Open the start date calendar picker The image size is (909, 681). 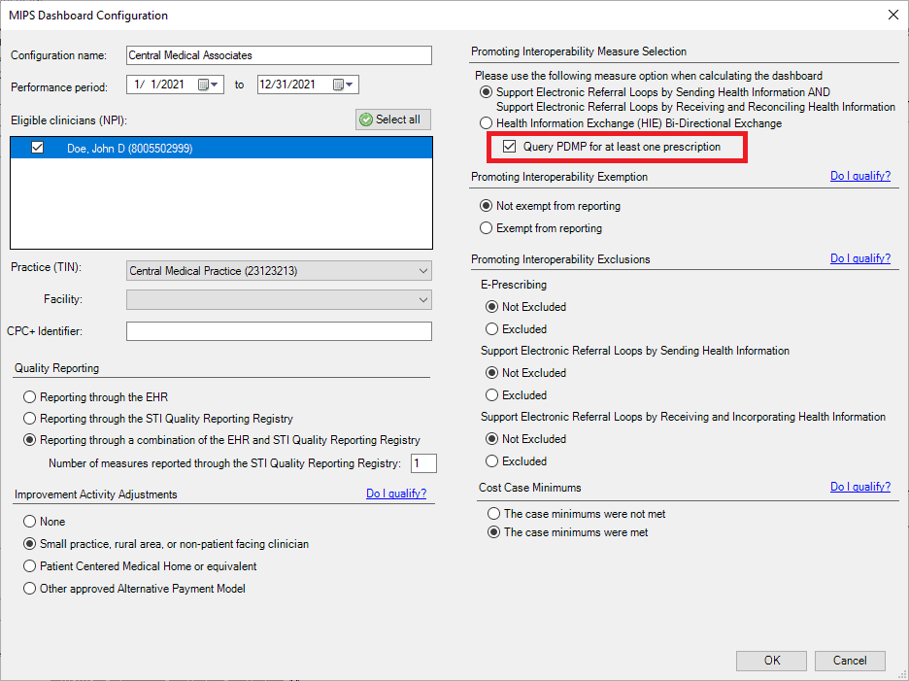click(x=208, y=85)
